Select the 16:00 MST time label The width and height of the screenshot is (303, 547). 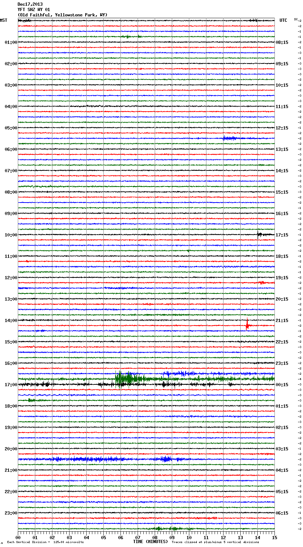click(x=11, y=363)
